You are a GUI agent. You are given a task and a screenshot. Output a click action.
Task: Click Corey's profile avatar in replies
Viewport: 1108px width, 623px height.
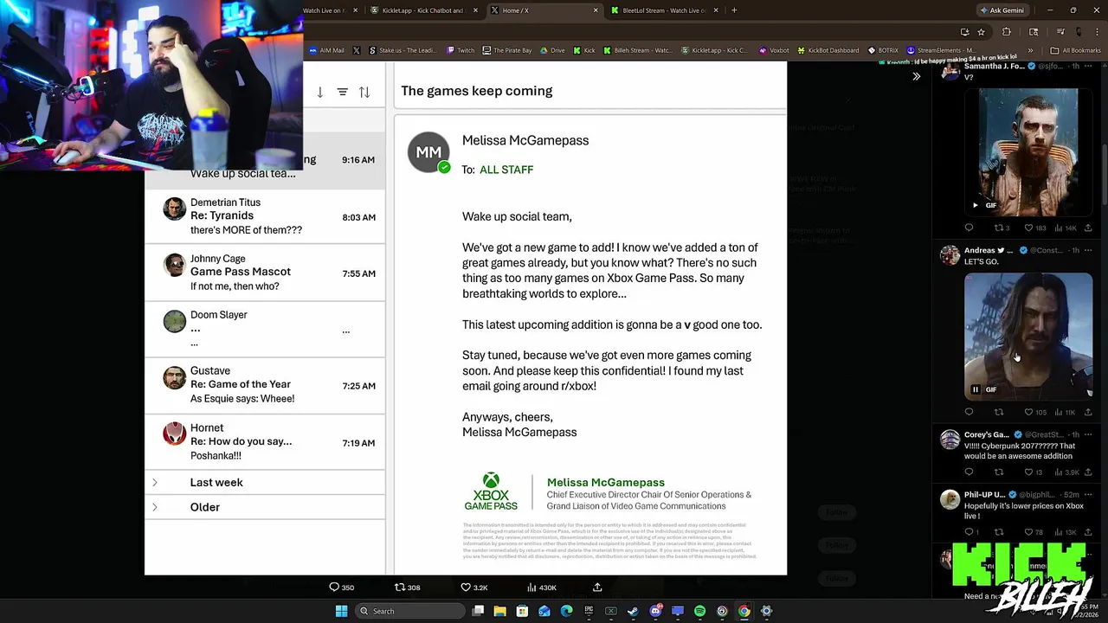coord(950,439)
